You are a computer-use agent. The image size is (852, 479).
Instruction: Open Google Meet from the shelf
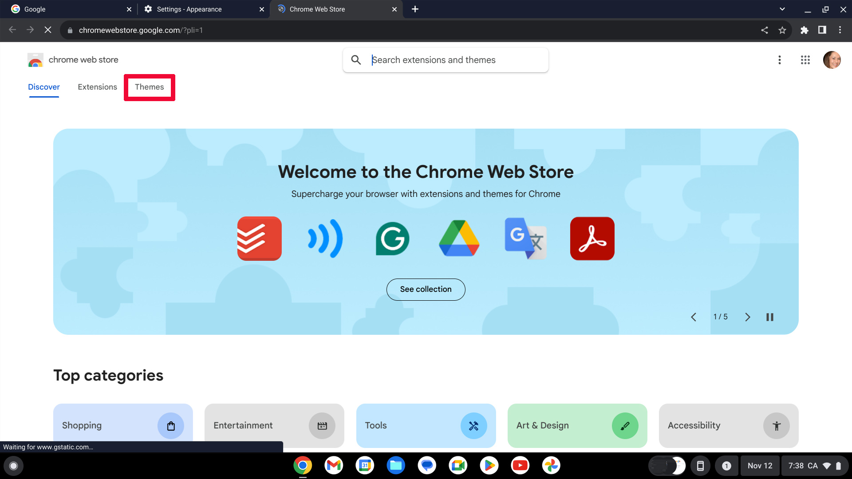[458, 466]
